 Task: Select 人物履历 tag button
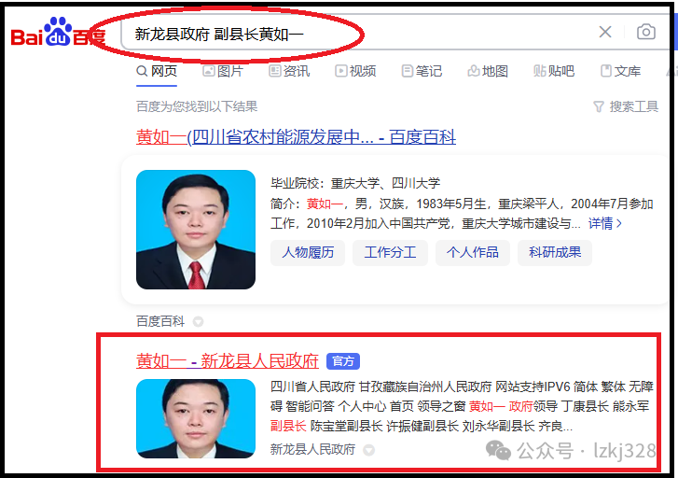308,252
